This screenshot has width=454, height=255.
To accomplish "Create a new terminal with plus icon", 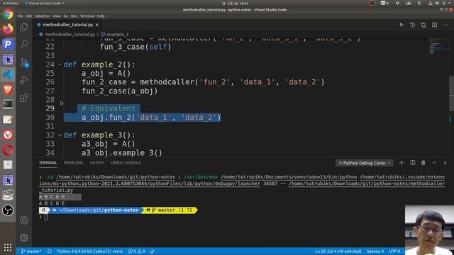I will pyautogui.click(x=402, y=163).
